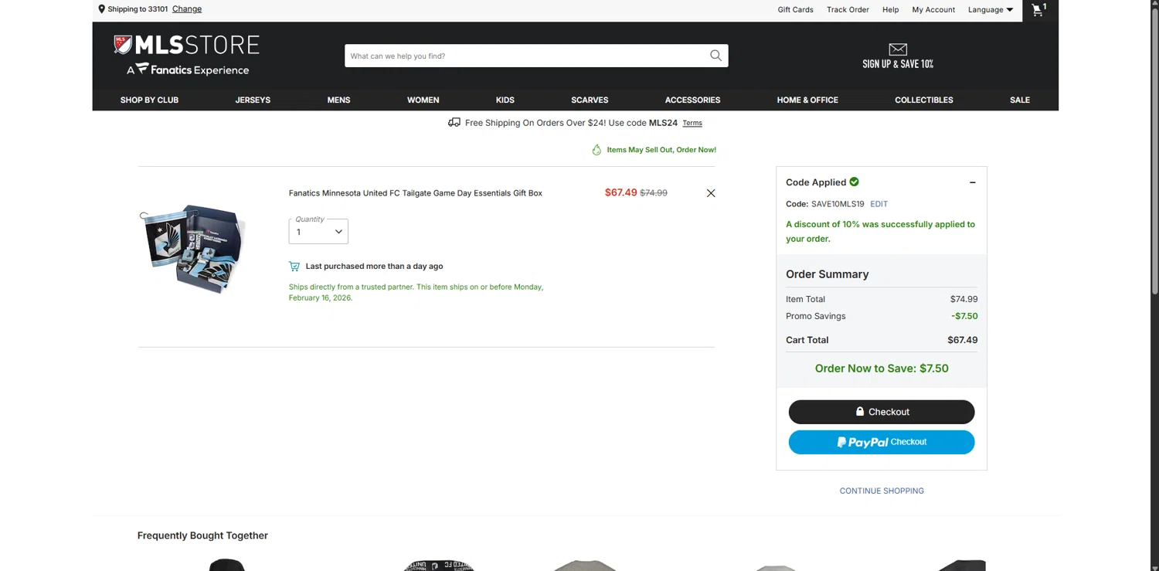Open the Women menu

(423, 100)
